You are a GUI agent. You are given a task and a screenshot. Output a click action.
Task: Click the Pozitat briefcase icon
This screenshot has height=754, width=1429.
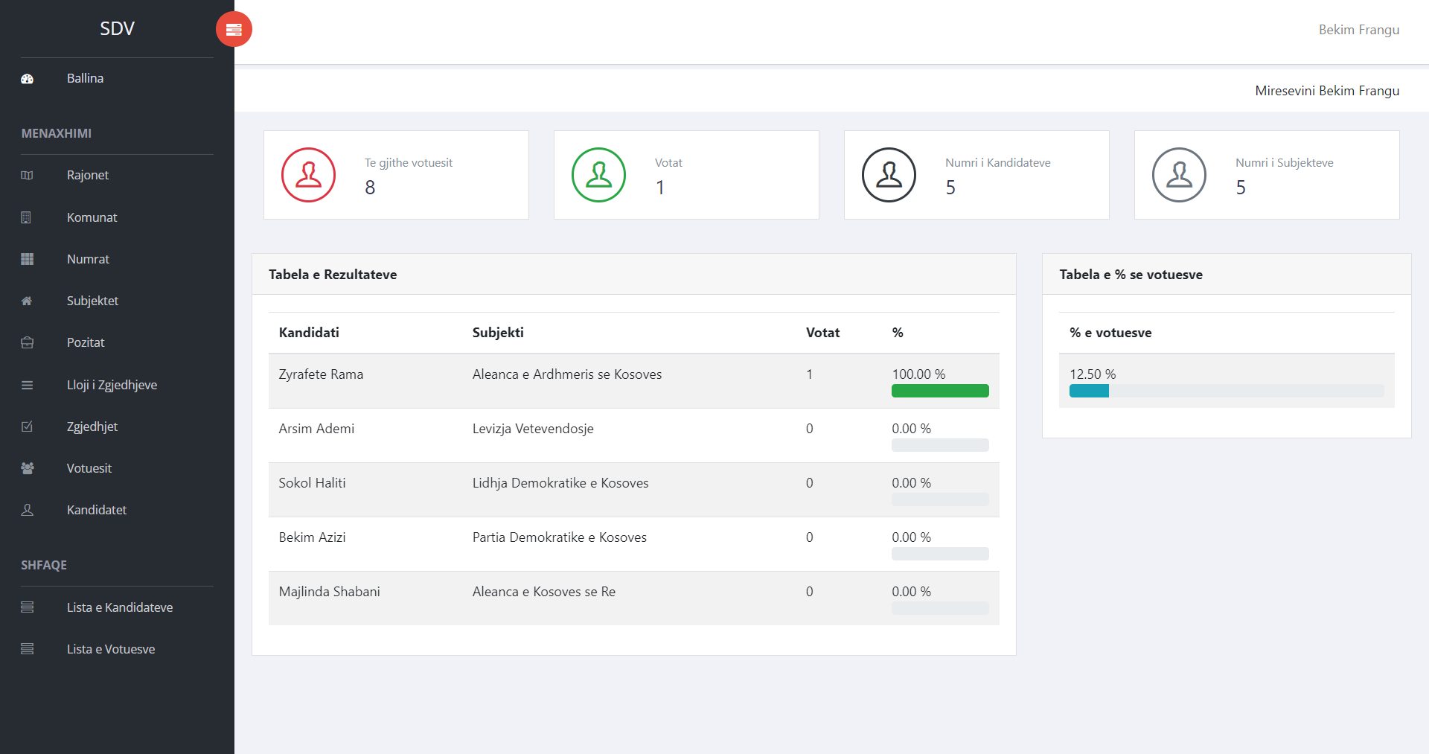coord(27,342)
